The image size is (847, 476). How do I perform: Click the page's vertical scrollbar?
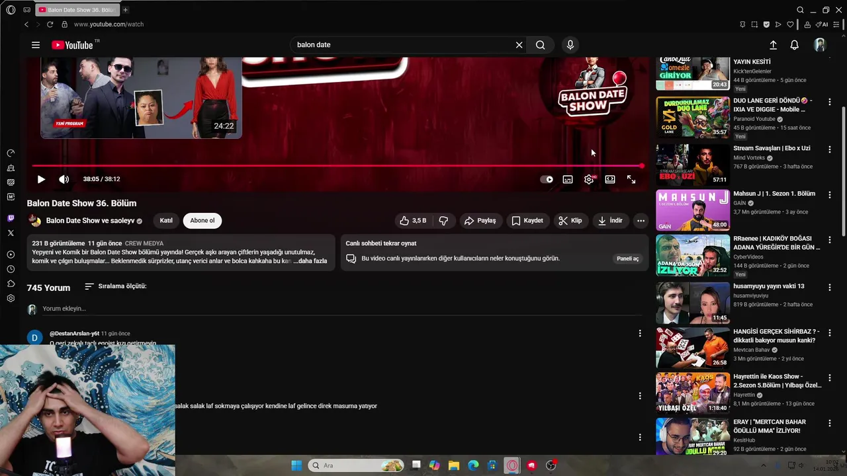click(843, 172)
